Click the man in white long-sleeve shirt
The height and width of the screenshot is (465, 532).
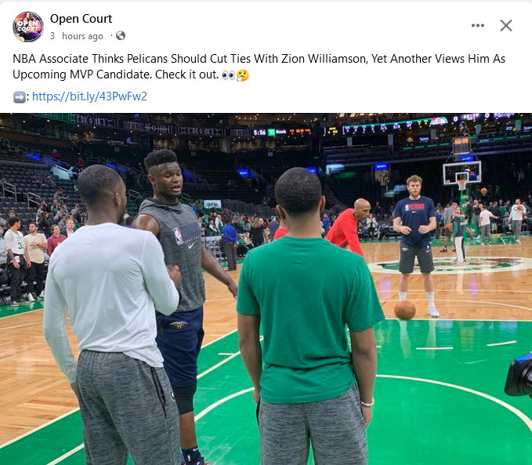click(x=112, y=316)
